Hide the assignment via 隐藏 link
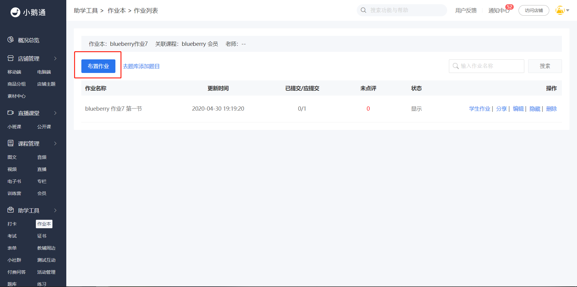This screenshot has width=577, height=287. (535, 109)
